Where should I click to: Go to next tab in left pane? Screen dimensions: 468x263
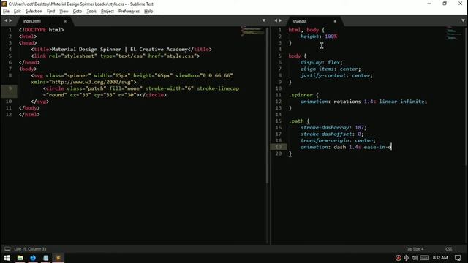(10, 20)
